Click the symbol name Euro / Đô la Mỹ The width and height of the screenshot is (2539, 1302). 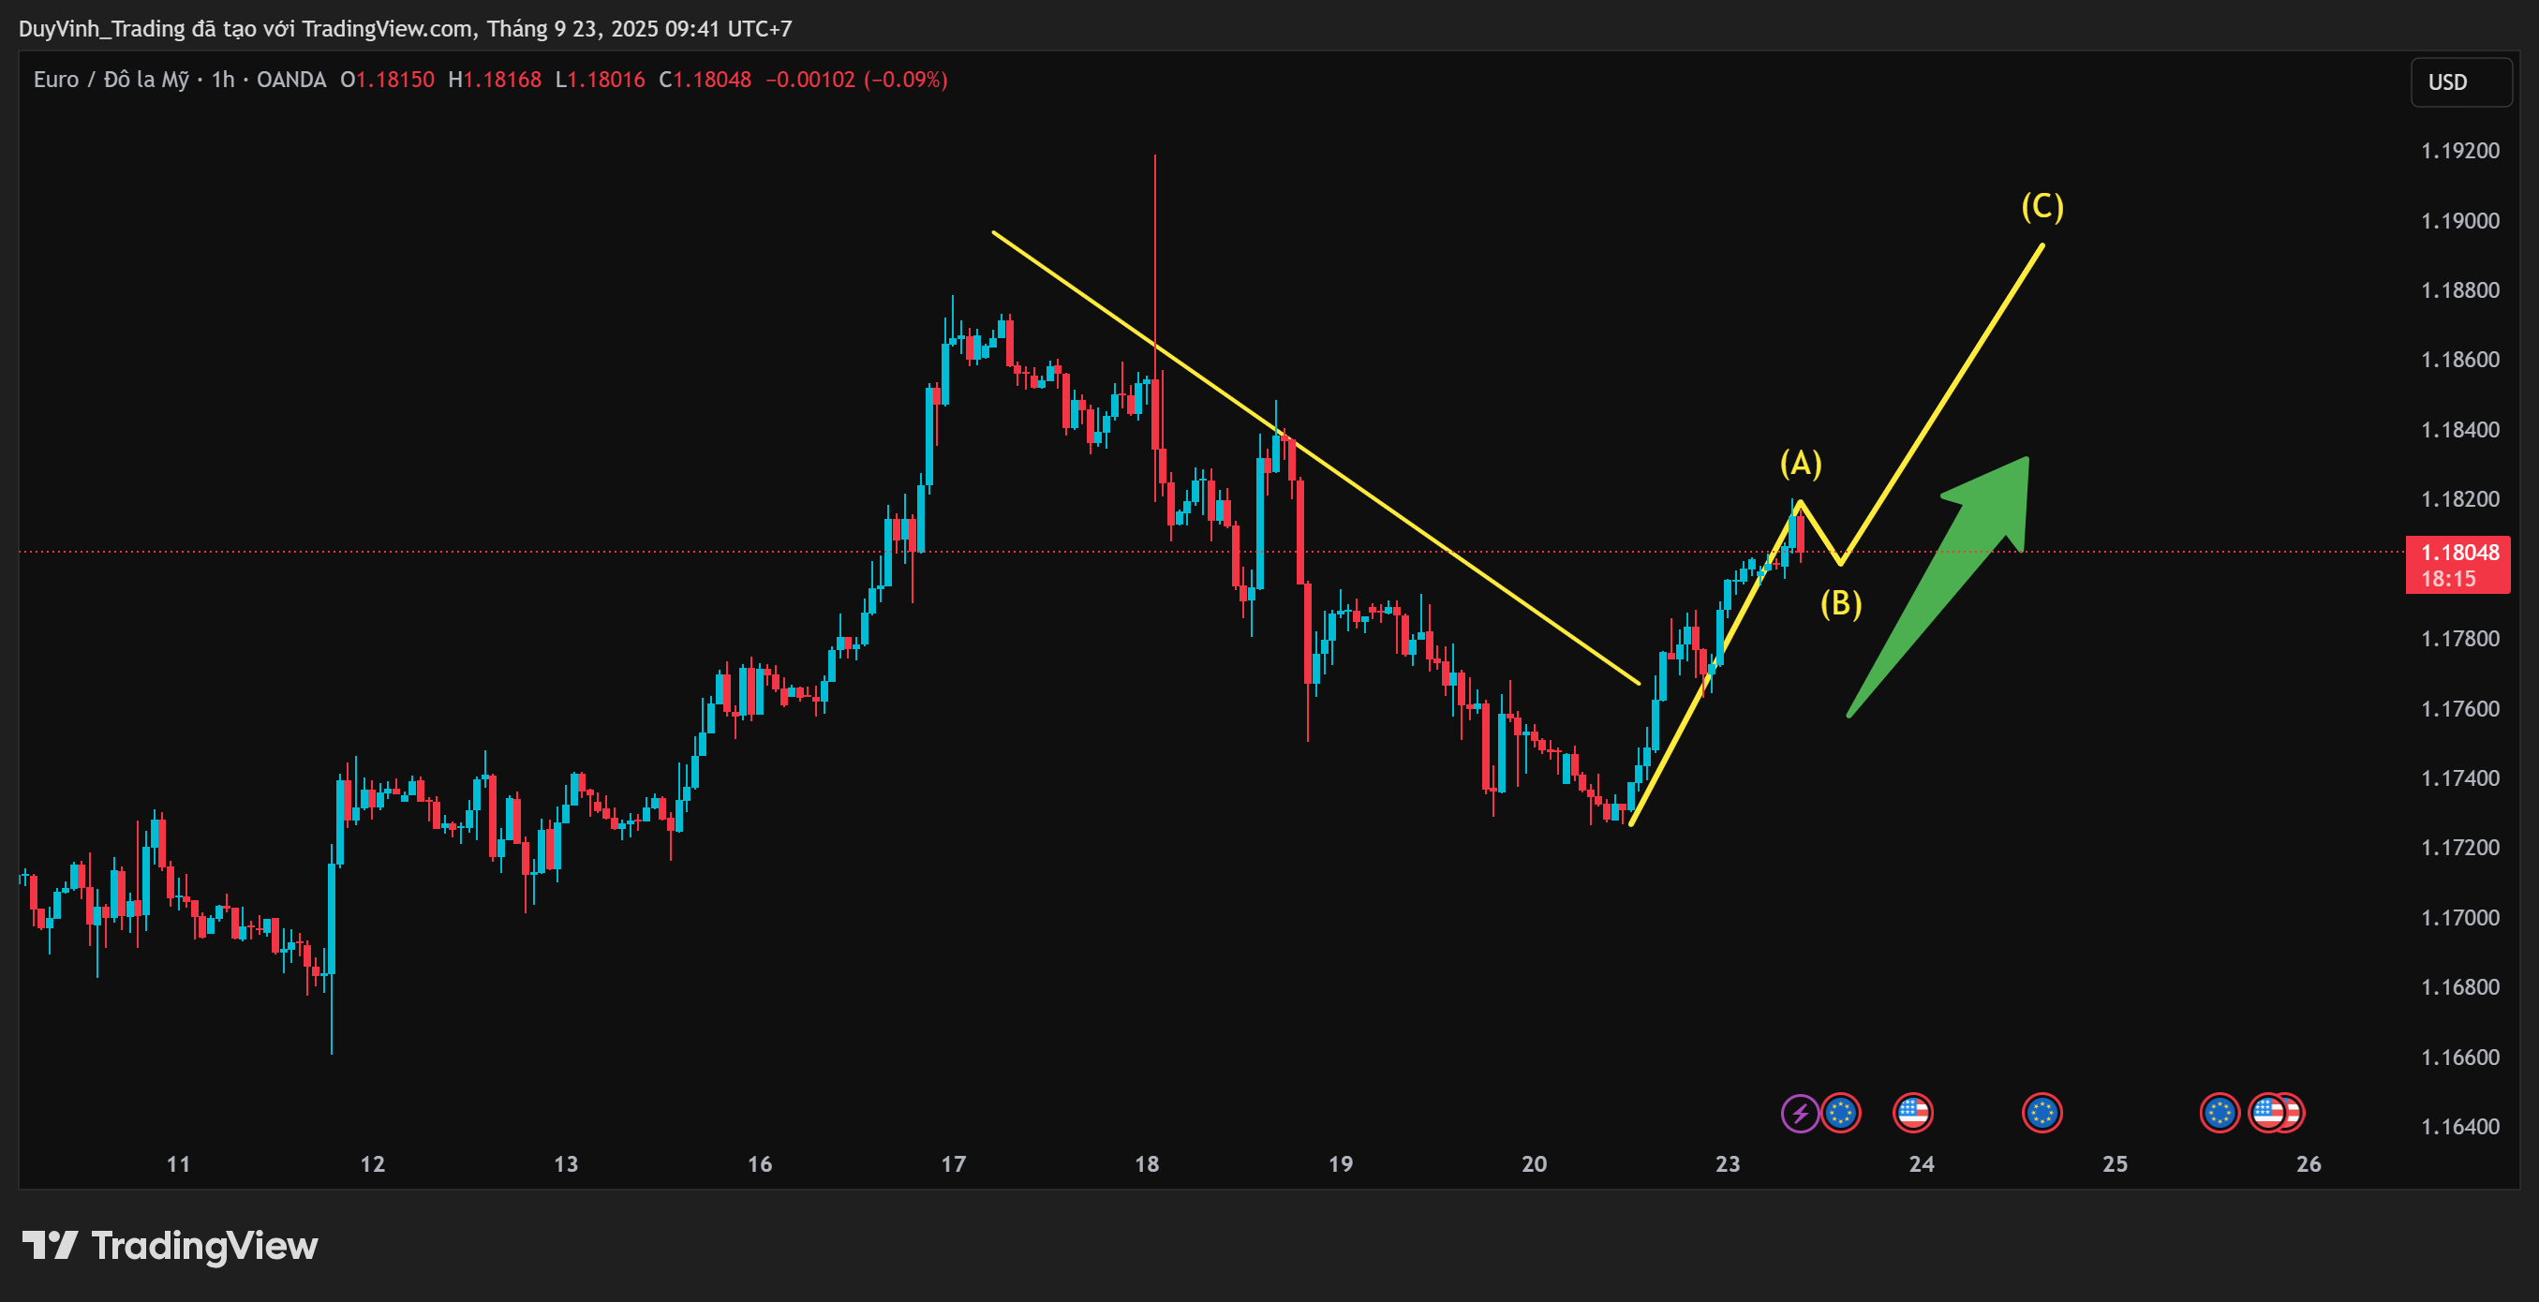point(111,80)
